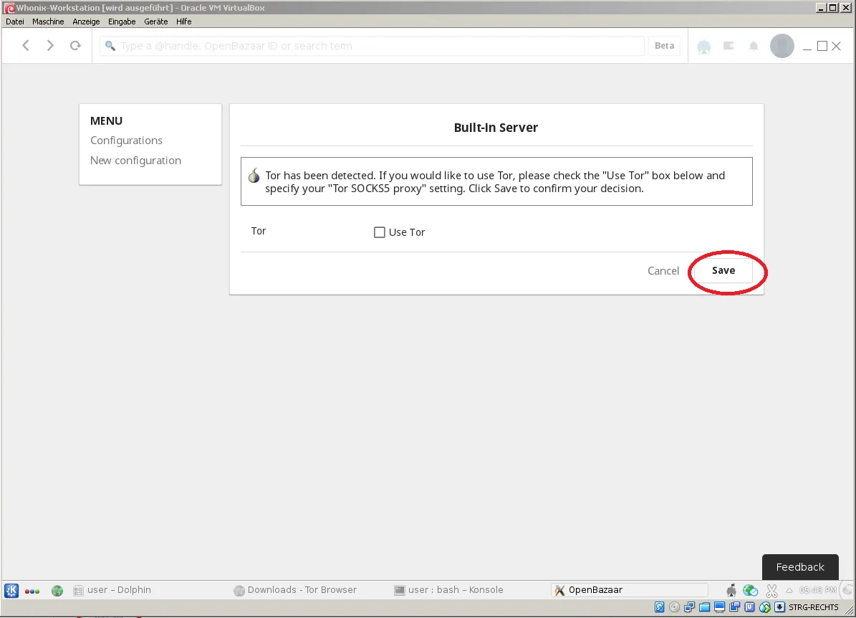Click the VirtualBox optical disc status icon

[674, 607]
